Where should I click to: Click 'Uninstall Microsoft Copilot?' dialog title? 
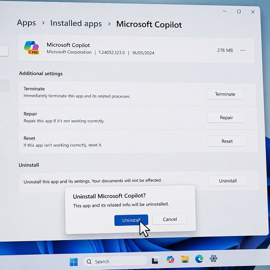coord(109,196)
